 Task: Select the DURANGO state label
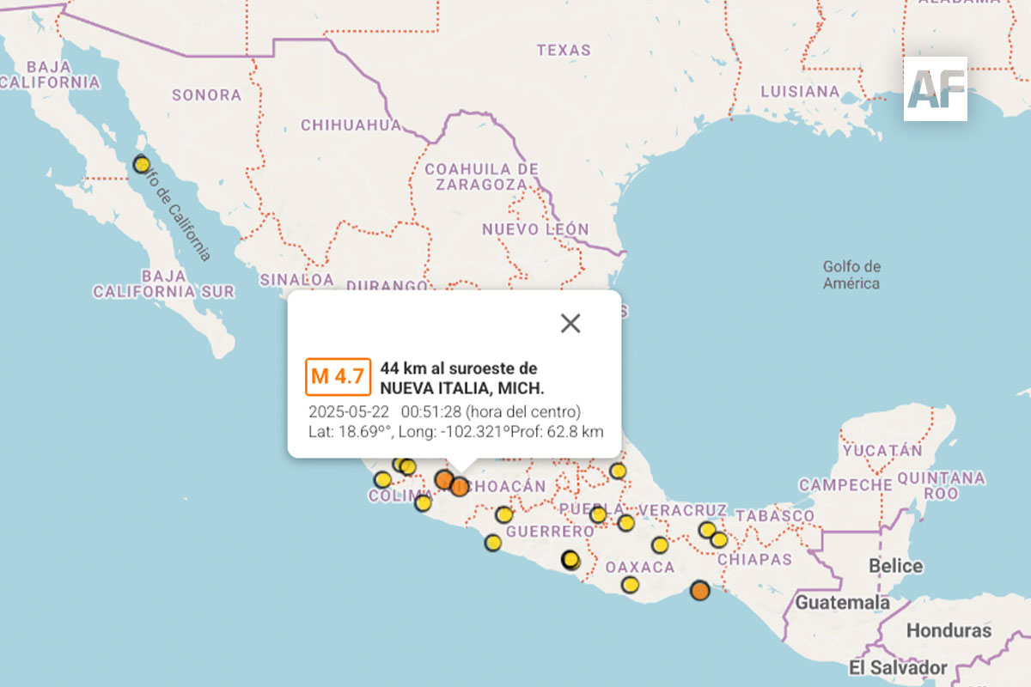coord(388,285)
